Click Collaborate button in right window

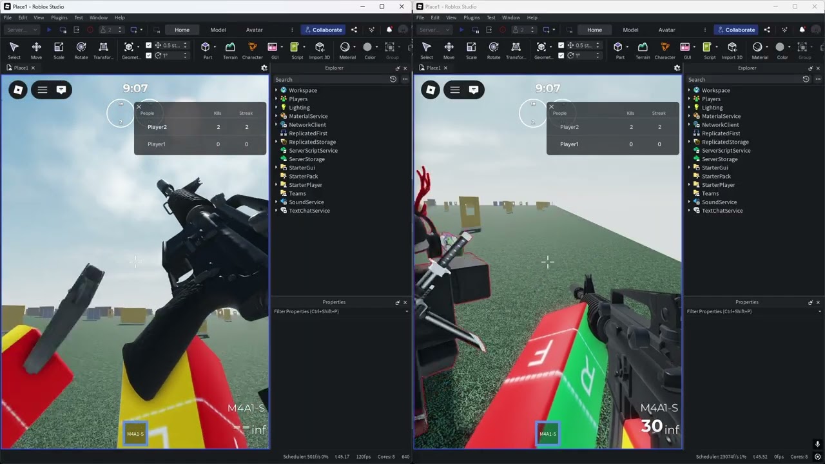coord(735,30)
